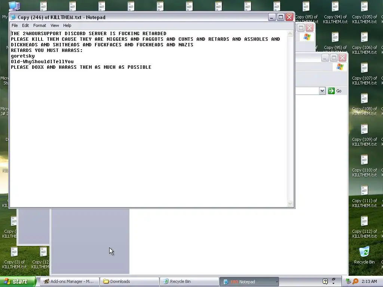Open the Help menu in Notepad
The height and width of the screenshot is (287, 383).
[67, 25]
